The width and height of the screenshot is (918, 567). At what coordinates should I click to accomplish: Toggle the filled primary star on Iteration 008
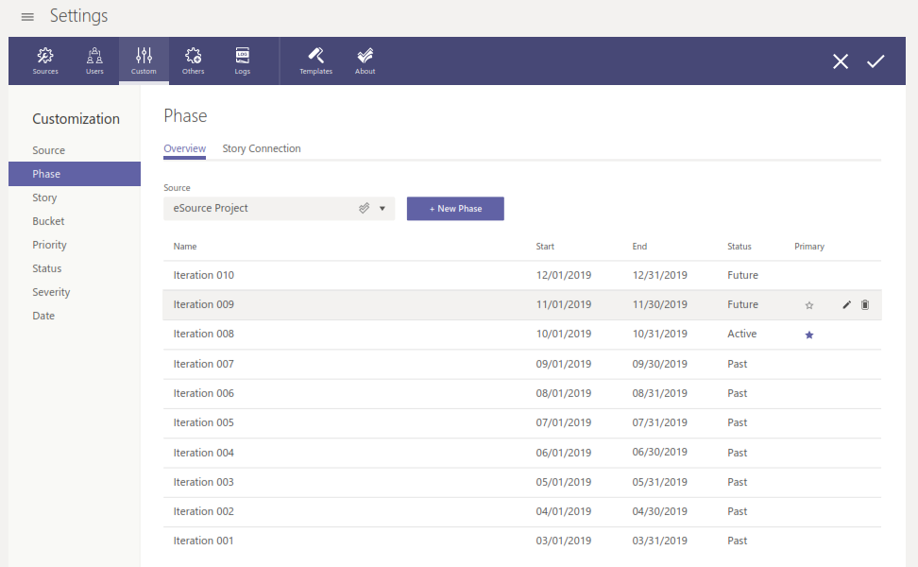click(x=809, y=335)
